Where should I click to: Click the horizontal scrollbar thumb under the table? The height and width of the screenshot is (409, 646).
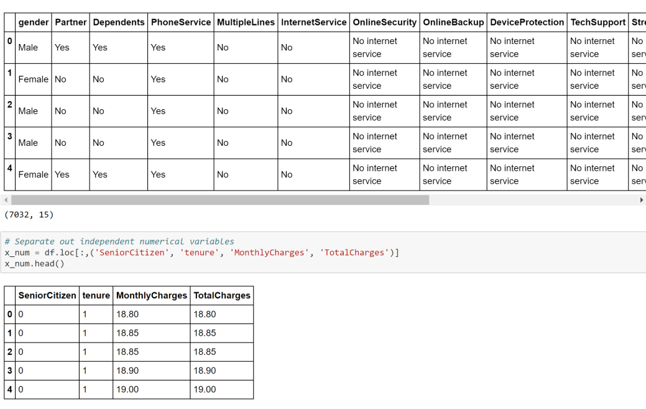(220, 200)
